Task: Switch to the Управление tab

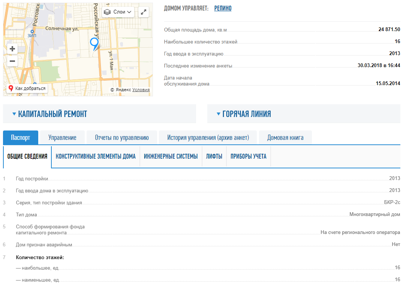Action: [62, 138]
